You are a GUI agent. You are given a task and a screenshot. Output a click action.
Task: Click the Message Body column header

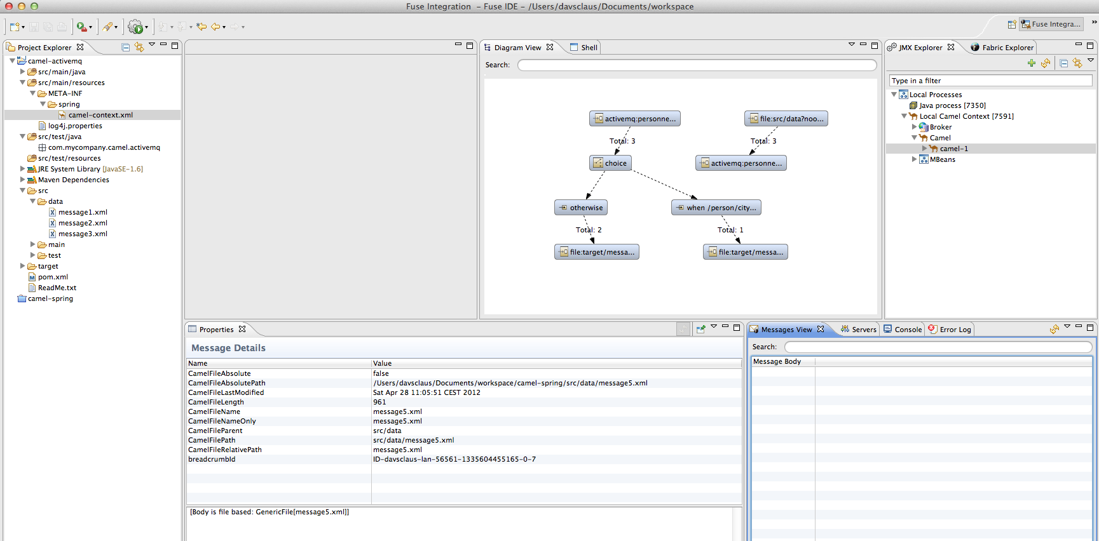tap(783, 361)
